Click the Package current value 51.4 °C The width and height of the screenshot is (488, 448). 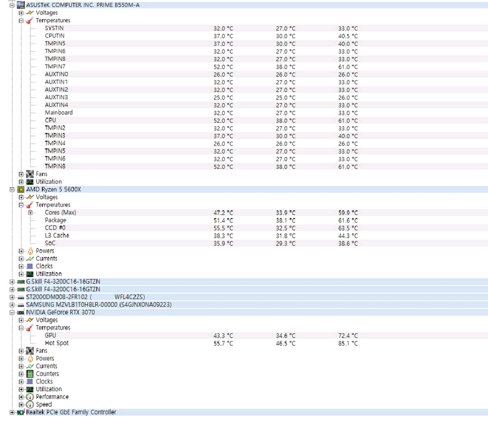223,221
